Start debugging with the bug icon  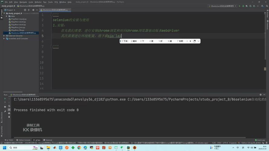pyautogui.click(x=243, y=6)
